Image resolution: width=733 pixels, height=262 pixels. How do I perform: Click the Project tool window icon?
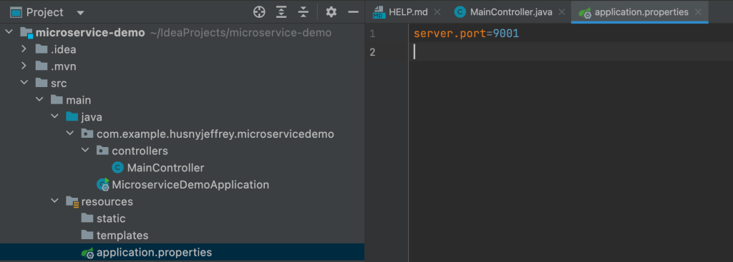click(x=16, y=12)
